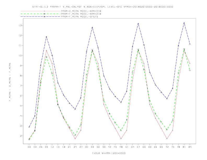Click x-axis forecast hour label 24
The height and width of the screenshot is (160, 207).
pos(75,147)
